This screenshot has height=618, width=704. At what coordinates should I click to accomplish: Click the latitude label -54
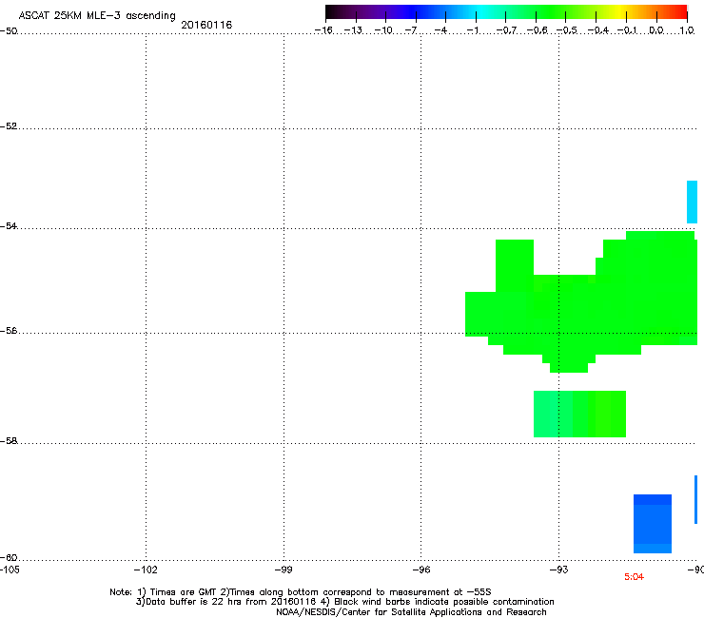point(9,225)
